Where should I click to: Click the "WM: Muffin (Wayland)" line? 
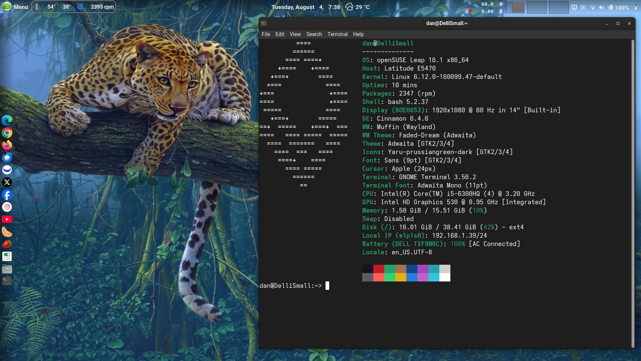click(x=399, y=127)
